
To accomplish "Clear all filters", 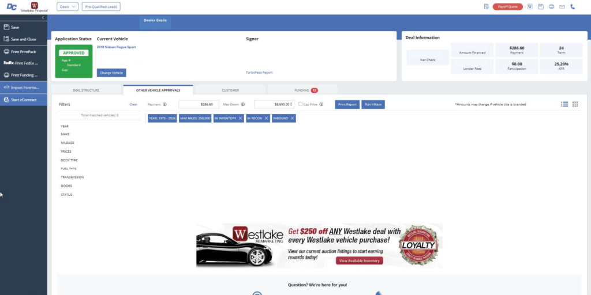I will [x=133, y=104].
